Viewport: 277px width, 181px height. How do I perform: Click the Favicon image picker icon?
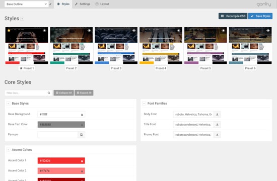click(x=81, y=135)
